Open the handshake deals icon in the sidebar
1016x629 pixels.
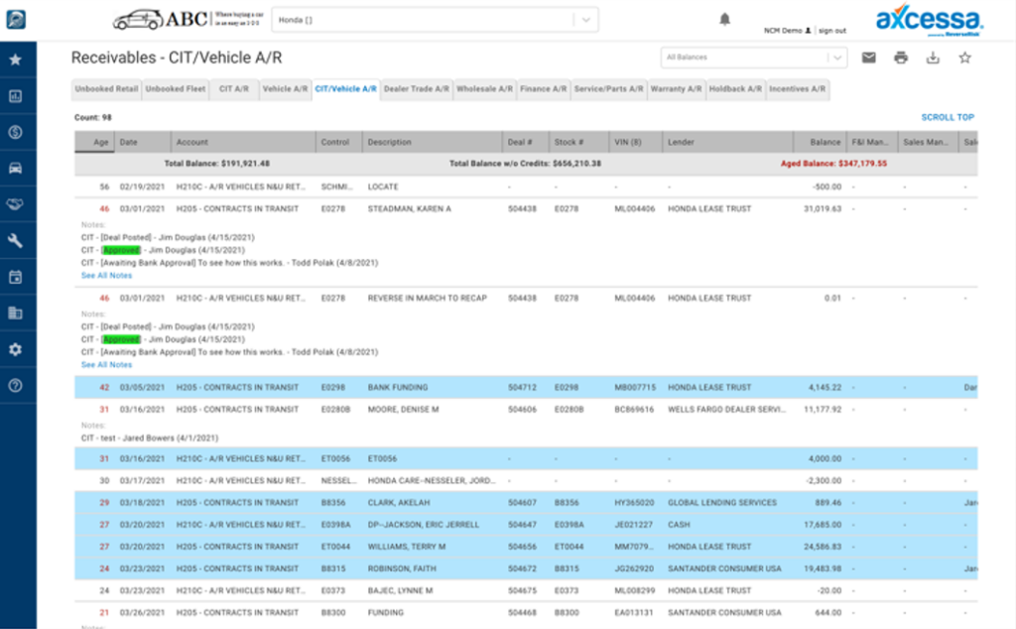[16, 204]
